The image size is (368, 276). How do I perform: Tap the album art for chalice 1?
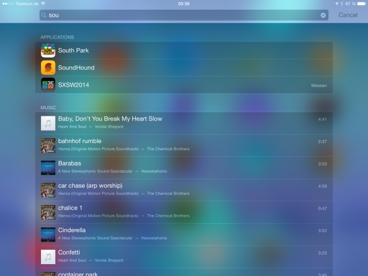pyautogui.click(x=48, y=212)
